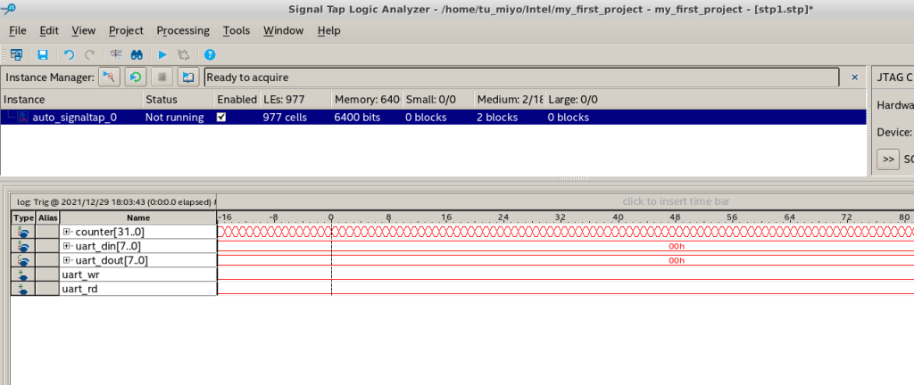Uncheck Enabled box for auto_signaltap_0
The image size is (914, 385).
(221, 117)
